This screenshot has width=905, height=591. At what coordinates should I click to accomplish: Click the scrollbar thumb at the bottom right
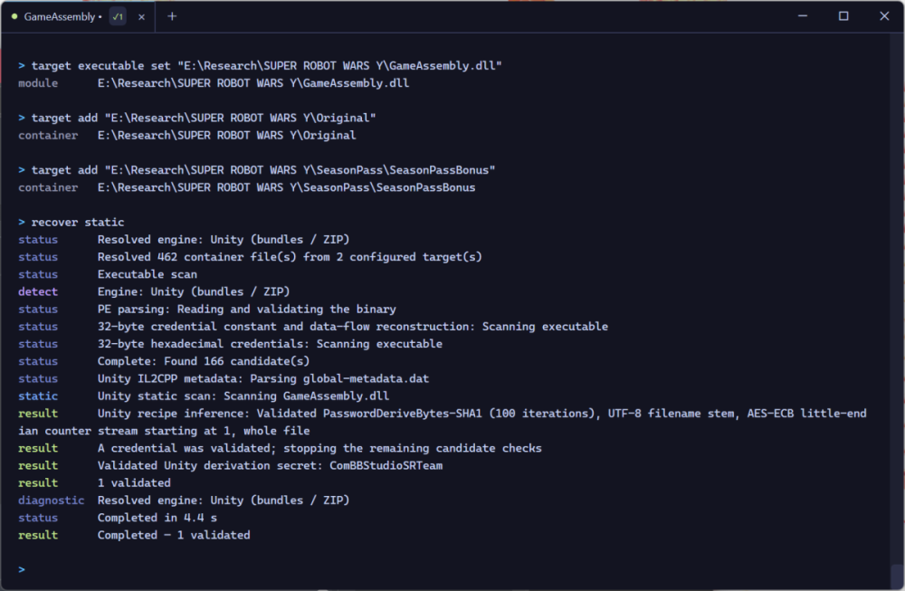[x=896, y=576]
